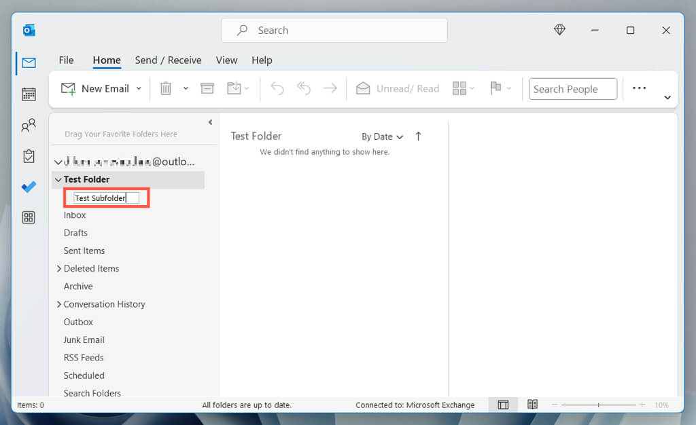Select the Junk Email folder
Screen dimensions: 696x425
(84, 339)
